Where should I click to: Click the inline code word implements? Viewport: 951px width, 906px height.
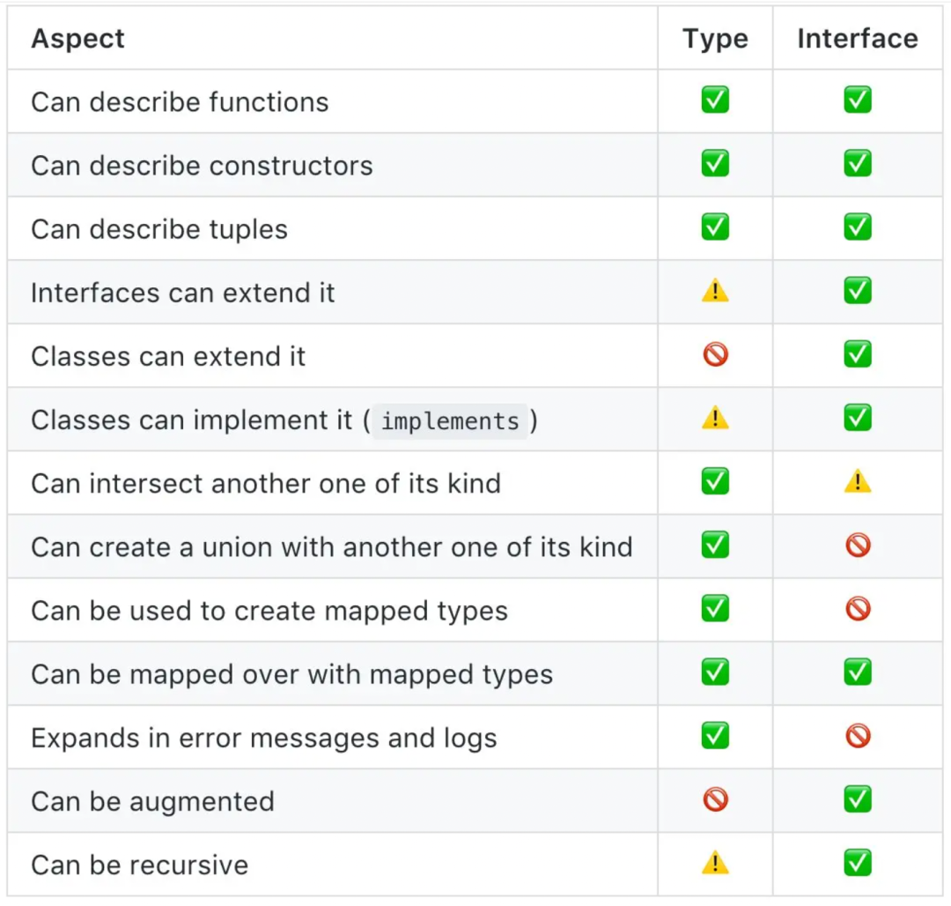pyautogui.click(x=450, y=421)
